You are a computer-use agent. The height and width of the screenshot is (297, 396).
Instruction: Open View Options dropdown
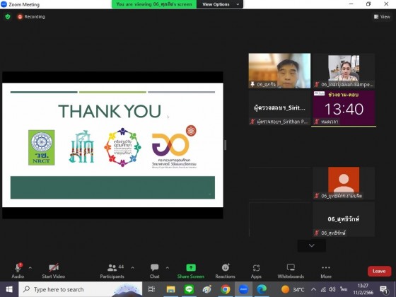tap(220, 4)
